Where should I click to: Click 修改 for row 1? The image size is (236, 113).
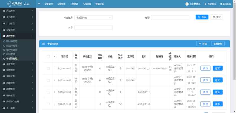tap(205, 68)
